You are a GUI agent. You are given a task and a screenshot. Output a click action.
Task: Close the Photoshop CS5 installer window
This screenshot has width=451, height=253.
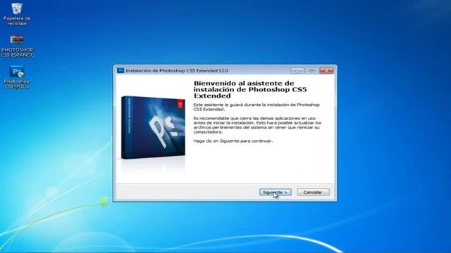click(x=326, y=70)
